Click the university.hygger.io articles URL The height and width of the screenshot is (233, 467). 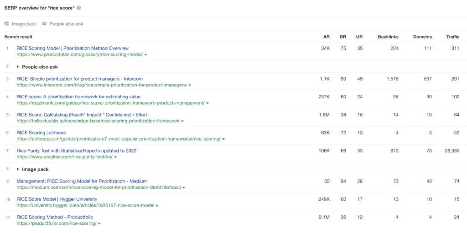[x=85, y=206]
